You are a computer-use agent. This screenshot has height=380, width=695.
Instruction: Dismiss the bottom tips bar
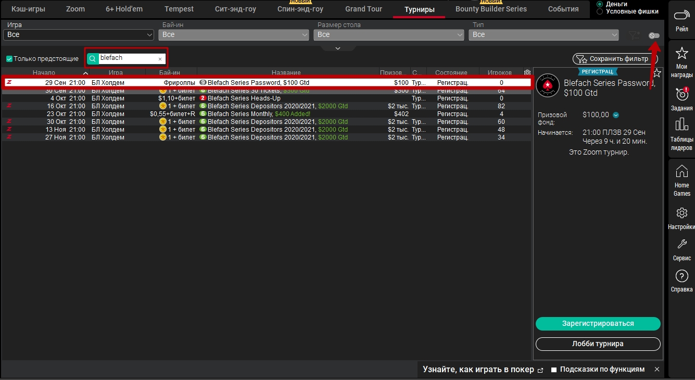(657, 369)
